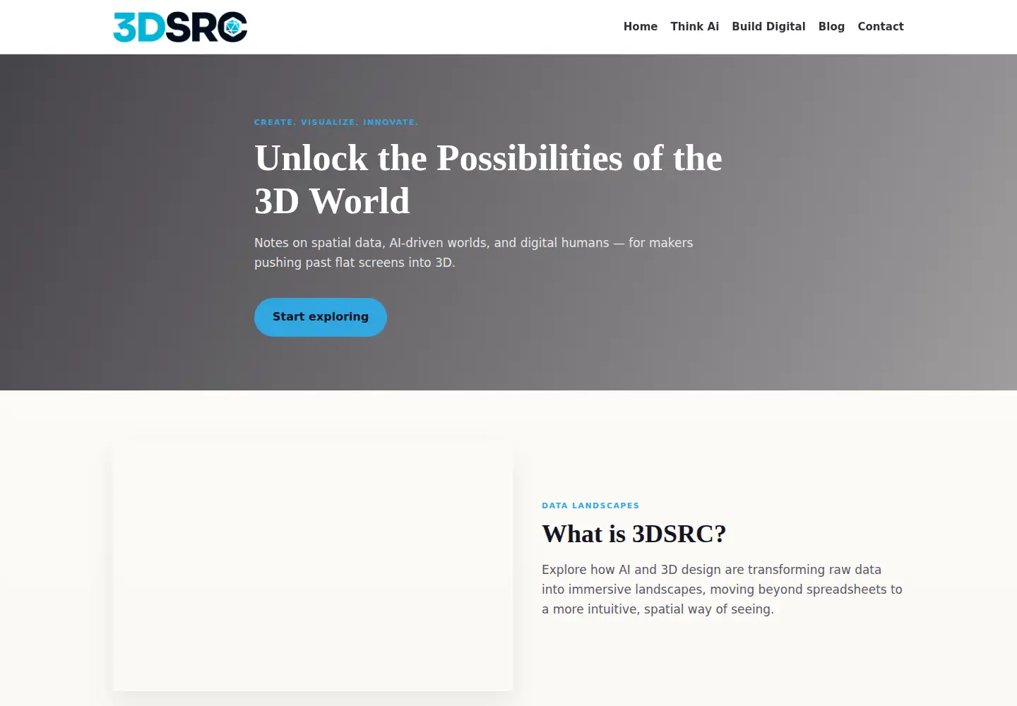This screenshot has width=1017, height=706.
Task: Click the 'Notes on spatial data' hero paragraph
Action: pyautogui.click(x=473, y=253)
